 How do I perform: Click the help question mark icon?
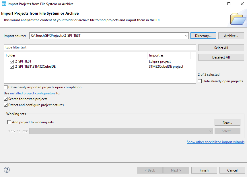click(x=7, y=170)
